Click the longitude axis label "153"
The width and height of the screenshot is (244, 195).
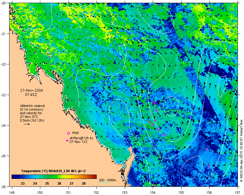(x=125, y=193)
